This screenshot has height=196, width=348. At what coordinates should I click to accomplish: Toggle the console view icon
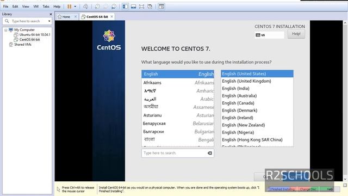tap(161, 7)
